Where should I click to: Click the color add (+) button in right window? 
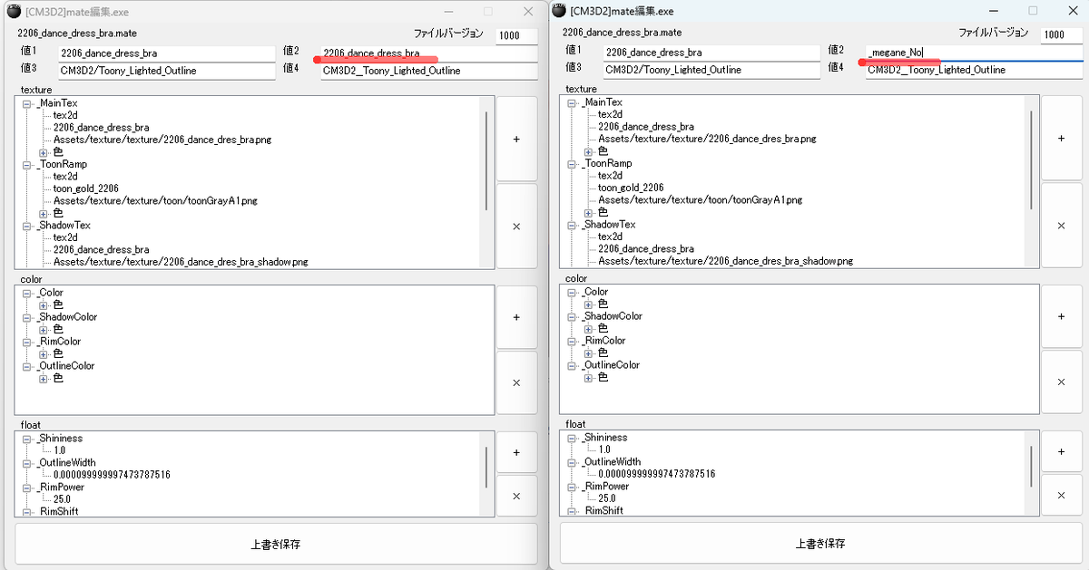point(1061,316)
